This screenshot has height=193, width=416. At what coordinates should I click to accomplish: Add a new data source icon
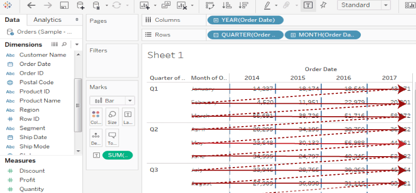click(x=81, y=5)
